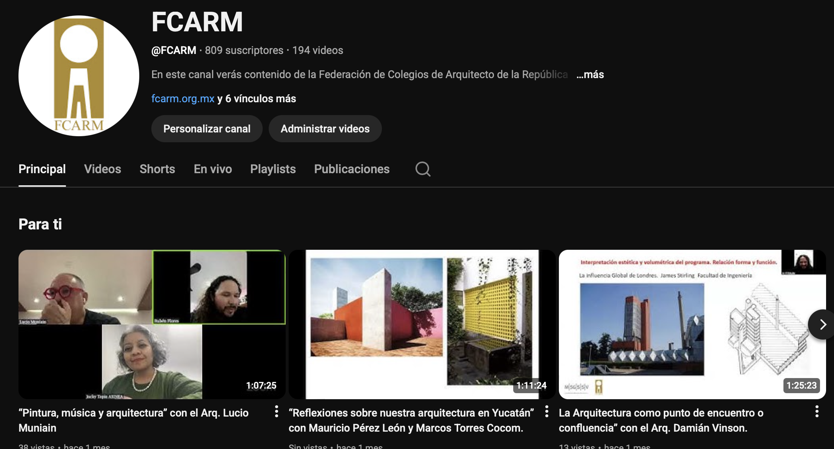
Task: Click the channel search magnifier icon
Action: pos(423,169)
